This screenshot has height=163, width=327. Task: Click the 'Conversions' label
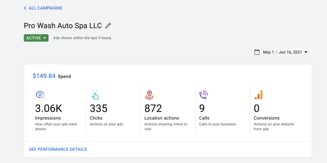pyautogui.click(x=267, y=118)
